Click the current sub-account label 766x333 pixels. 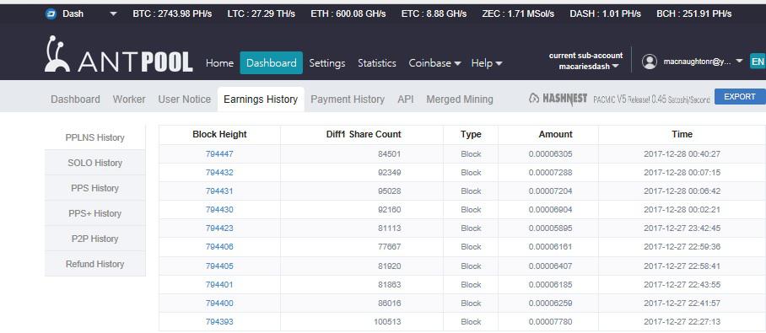(x=585, y=55)
